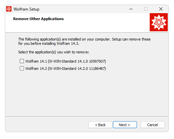Image resolution: width=174 pixels, height=139 pixels.
Task: Cancel the Wolfram installation
Action: 153,125
